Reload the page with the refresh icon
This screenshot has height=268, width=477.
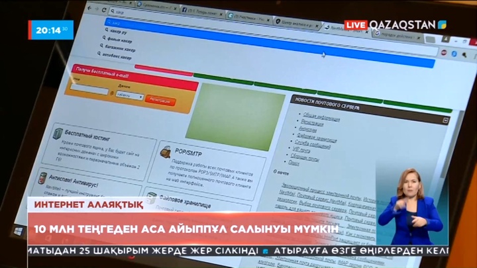click(x=104, y=10)
